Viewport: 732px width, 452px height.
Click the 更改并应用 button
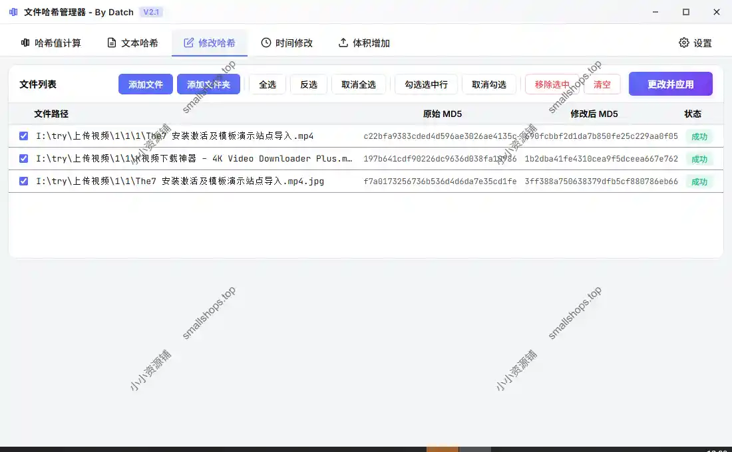click(x=670, y=84)
